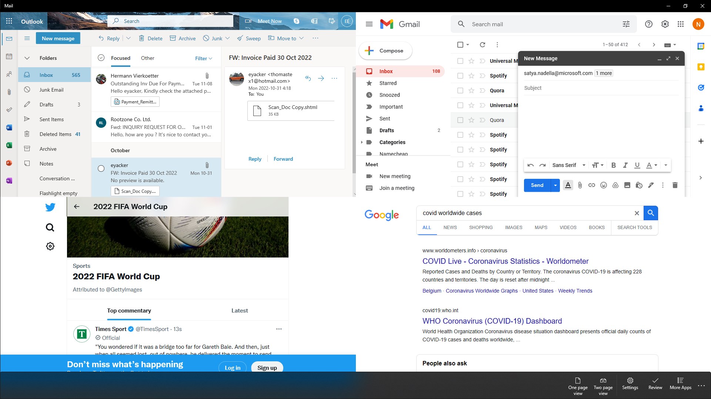Open Excel from the Outlook sidebar

(9, 145)
